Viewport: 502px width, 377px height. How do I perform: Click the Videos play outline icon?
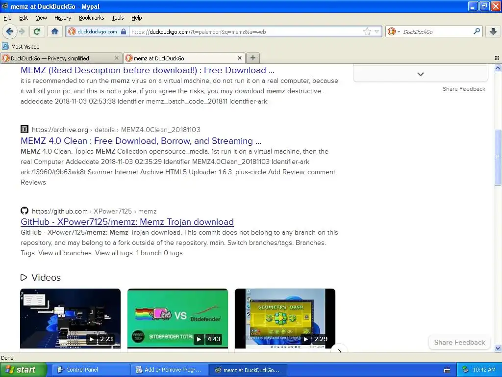click(24, 277)
